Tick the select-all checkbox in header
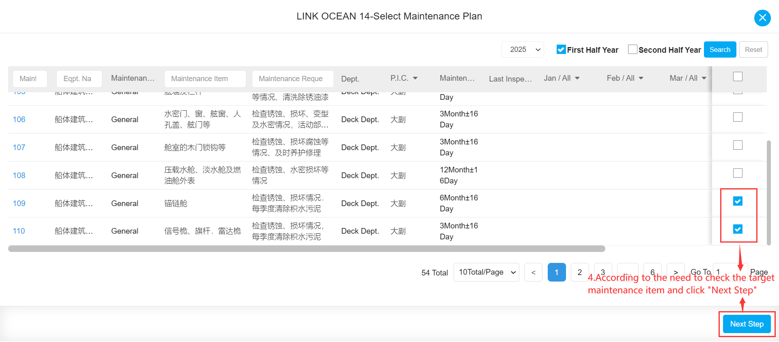779x342 pixels. pyautogui.click(x=738, y=77)
